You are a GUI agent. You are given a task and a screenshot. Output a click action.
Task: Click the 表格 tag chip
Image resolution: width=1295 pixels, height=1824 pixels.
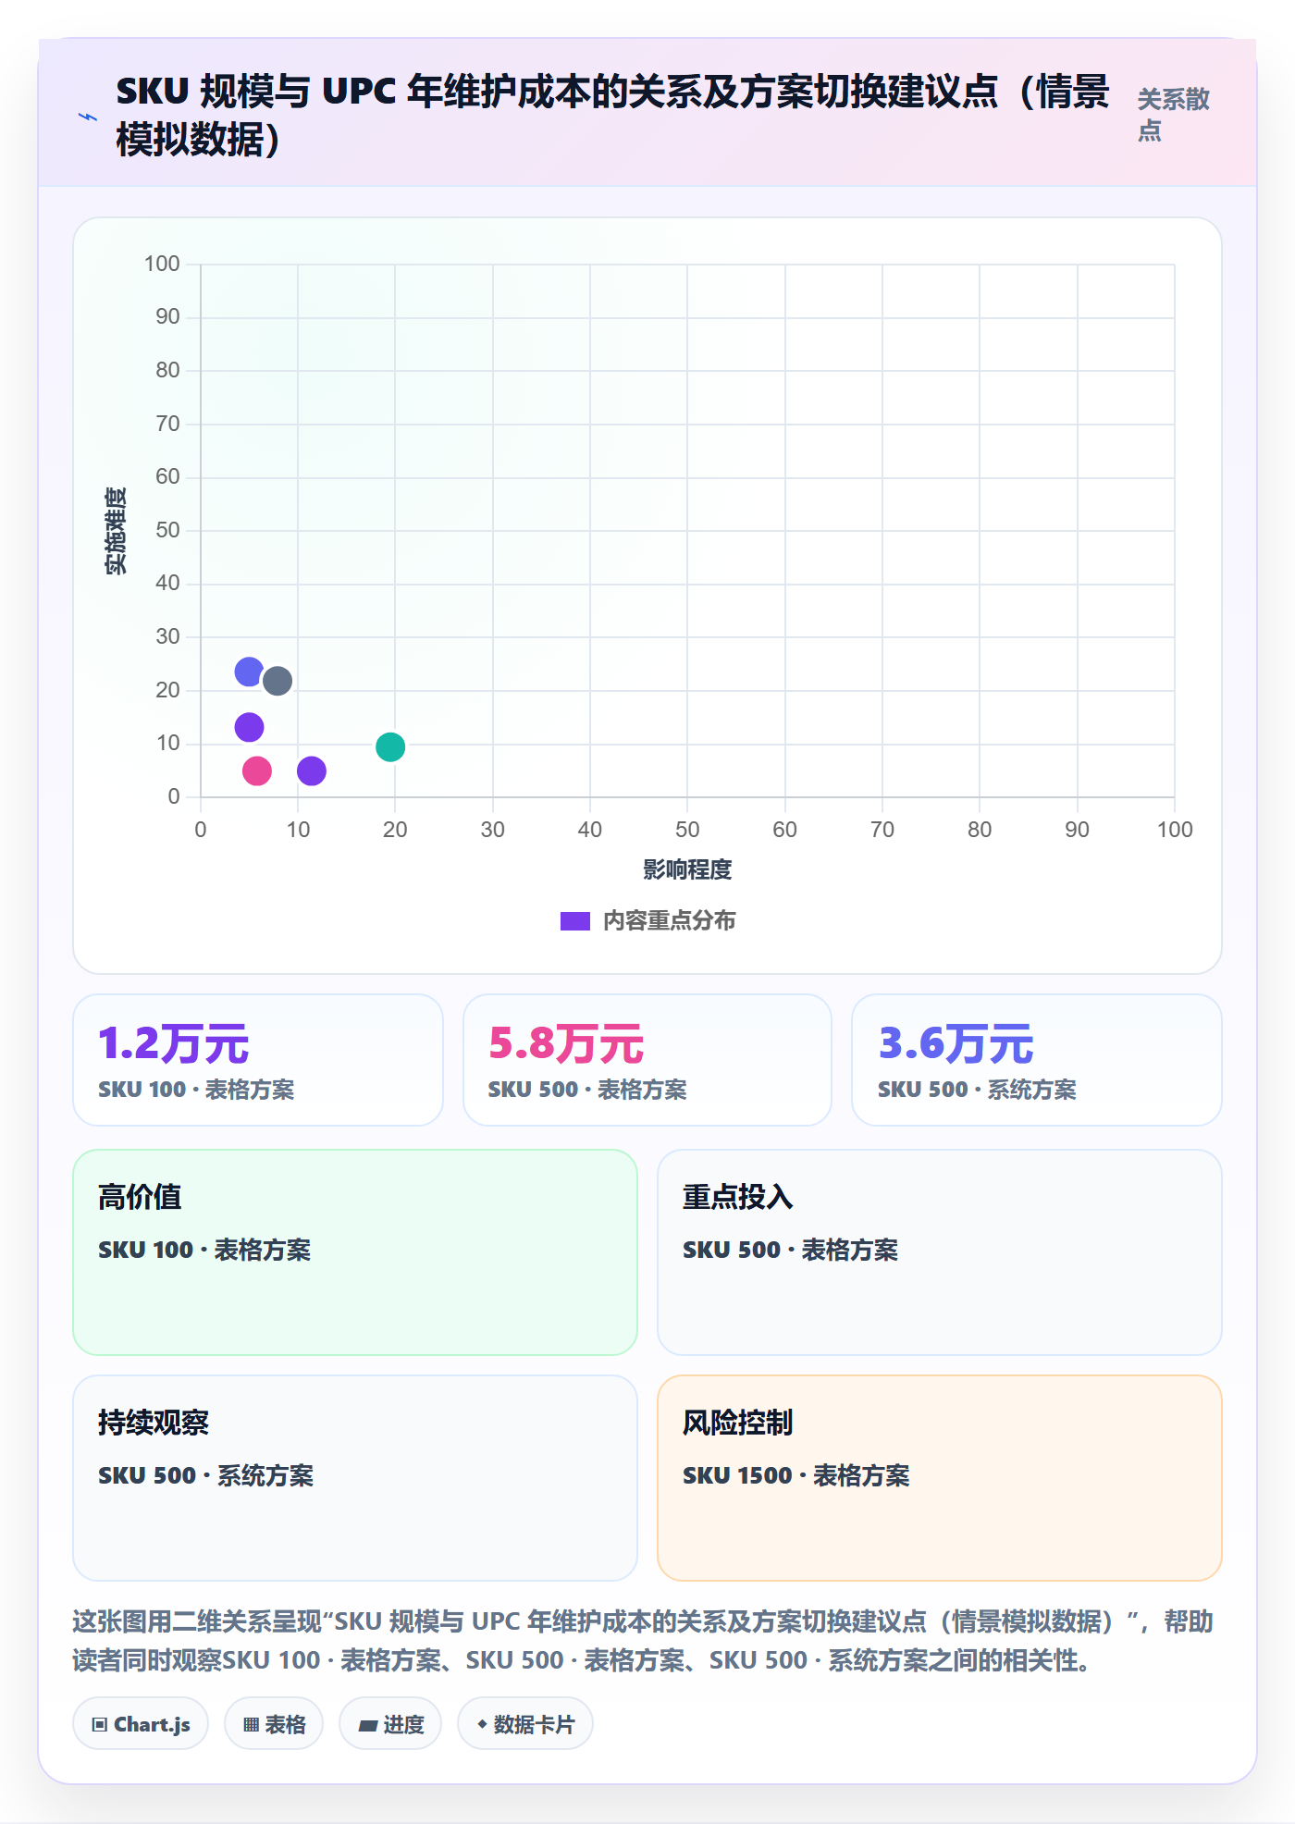(274, 1724)
